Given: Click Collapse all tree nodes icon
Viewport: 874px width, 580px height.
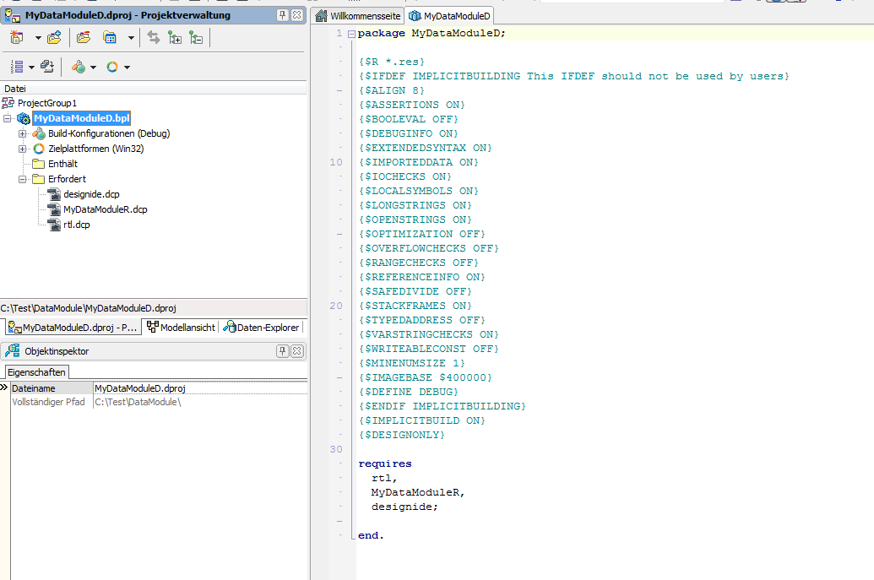Looking at the screenshot, I should pyautogui.click(x=196, y=37).
